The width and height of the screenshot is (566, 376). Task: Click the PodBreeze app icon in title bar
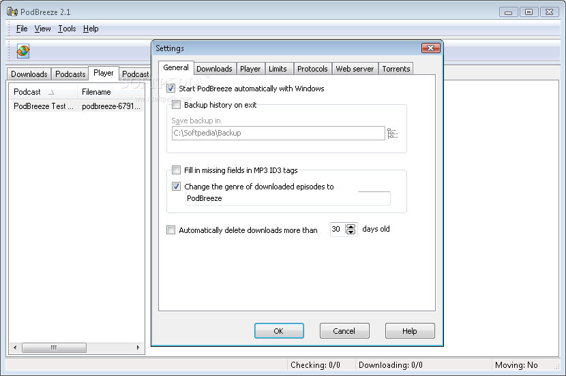(12, 12)
